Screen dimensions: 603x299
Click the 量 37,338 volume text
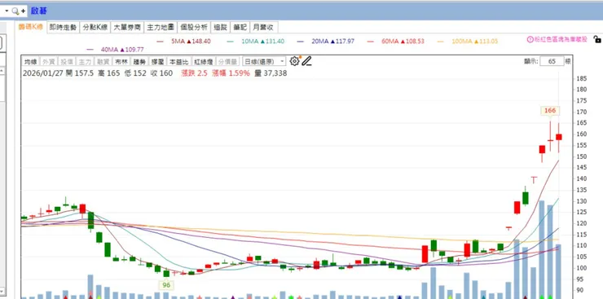[271, 73]
